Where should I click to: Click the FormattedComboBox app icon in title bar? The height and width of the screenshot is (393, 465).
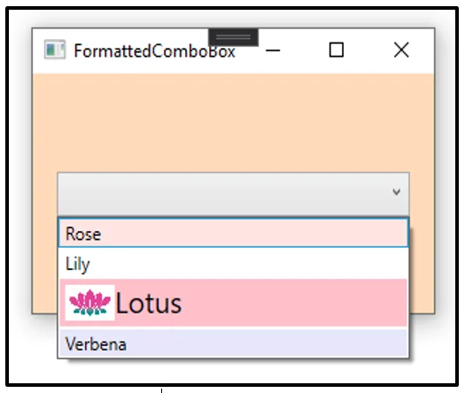pos(55,50)
